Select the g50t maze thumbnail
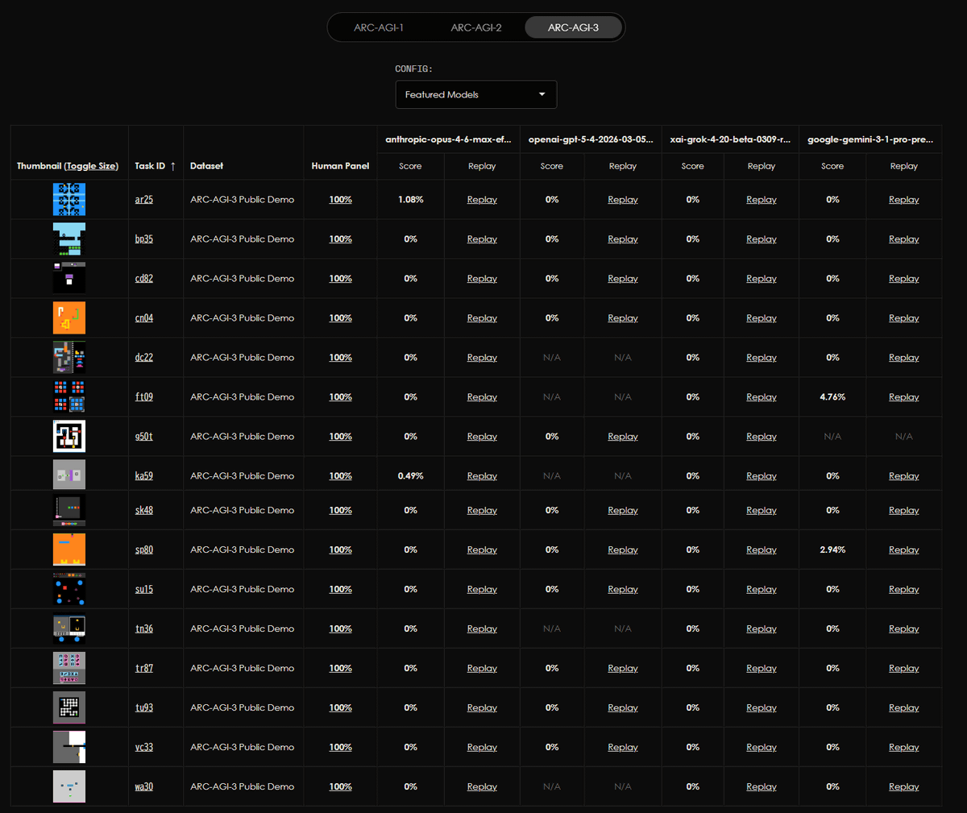 69,436
